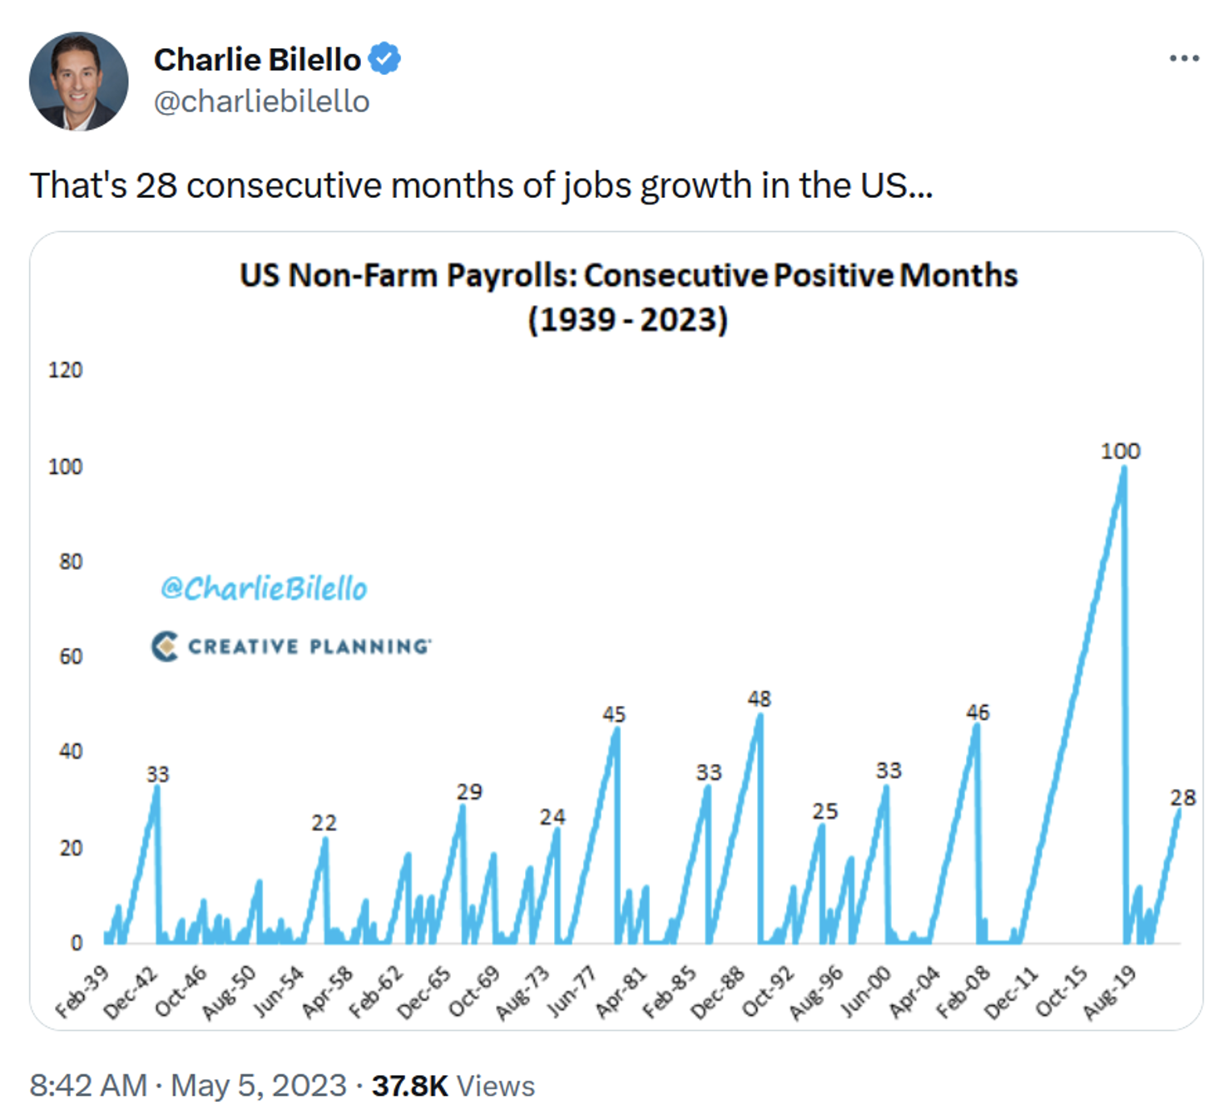The width and height of the screenshot is (1218, 1111).
Task: Click the 48 peak data label
Action: coord(759,699)
